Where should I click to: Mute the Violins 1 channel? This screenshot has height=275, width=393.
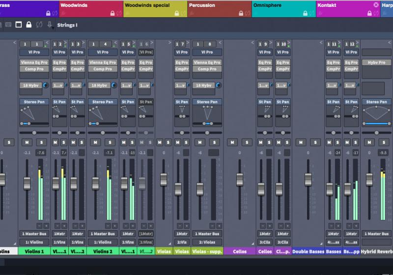26,142
